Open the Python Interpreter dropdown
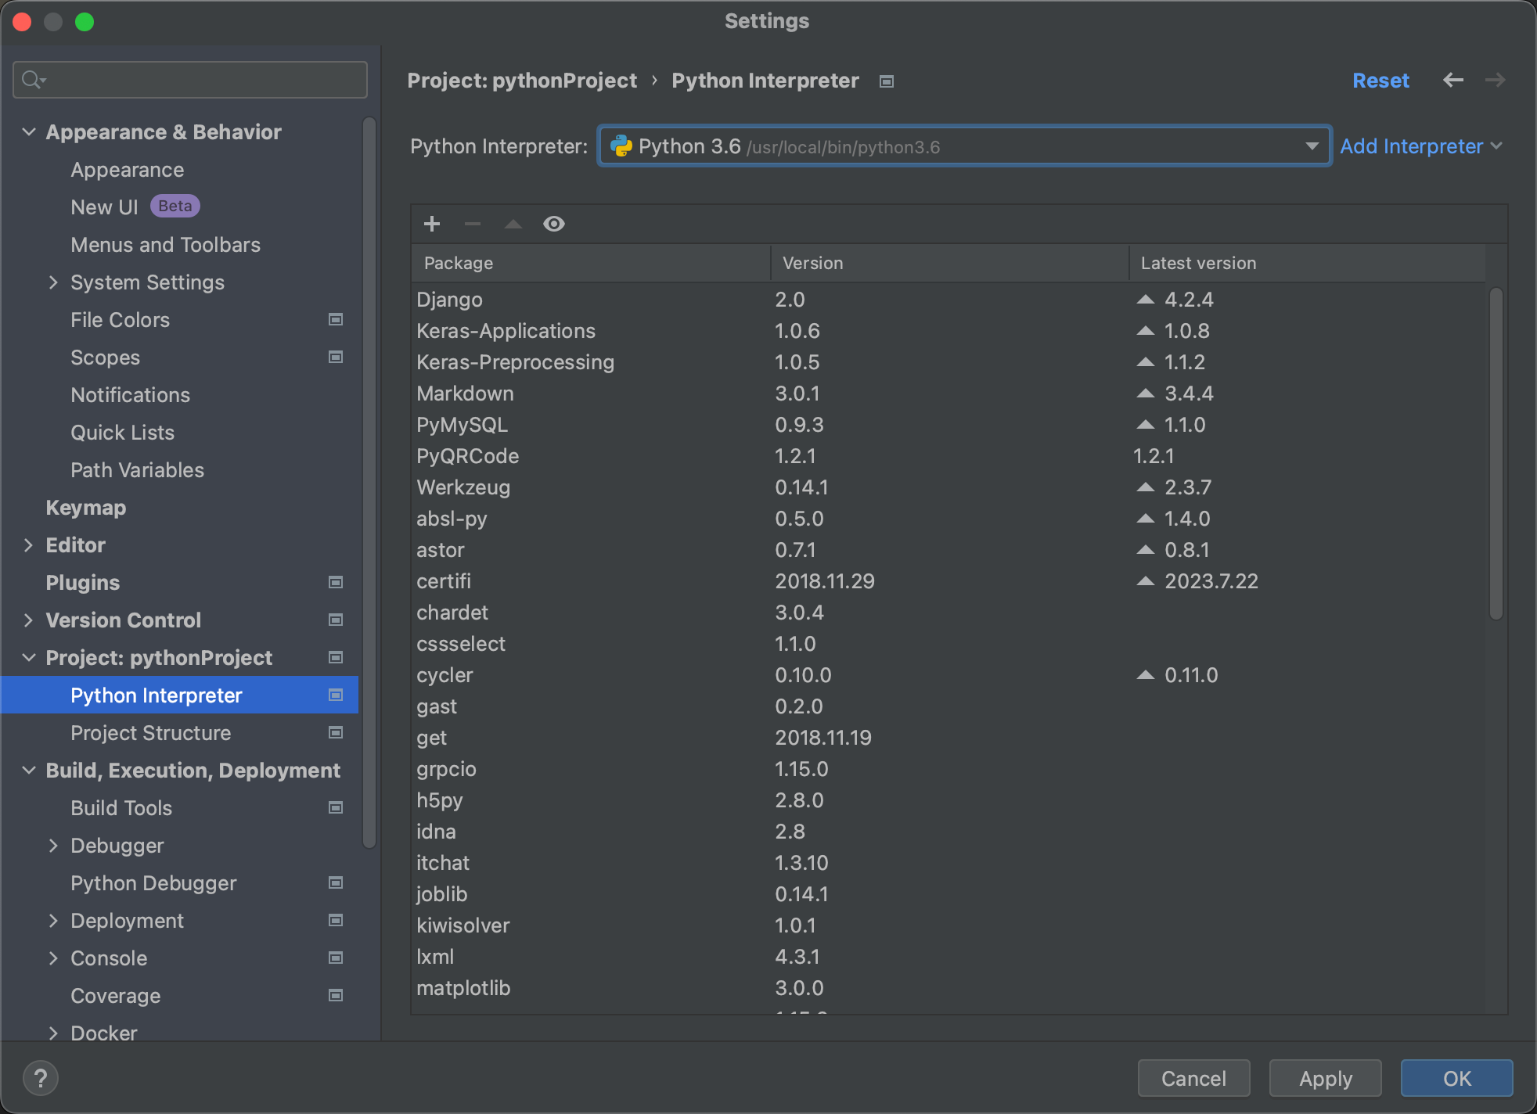 tap(1312, 146)
